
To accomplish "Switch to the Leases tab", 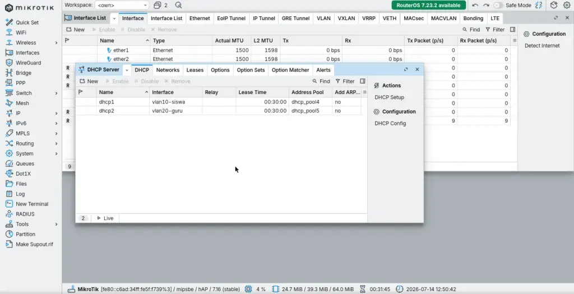I will 195,70.
